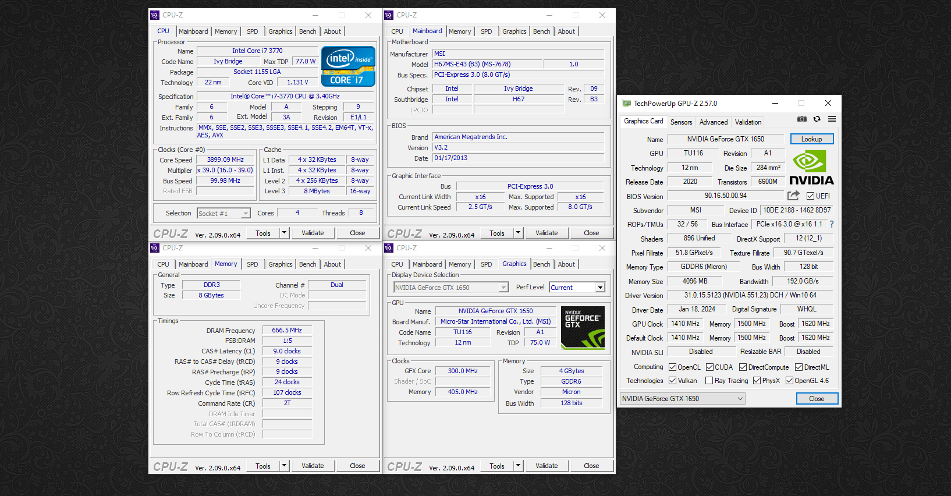The height and width of the screenshot is (496, 951).
Task: Click Close in CPU-Z motherboard window
Action: [591, 233]
